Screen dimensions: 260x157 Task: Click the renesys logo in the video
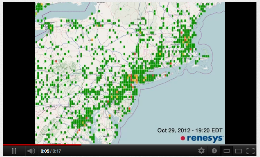[x=202, y=138]
